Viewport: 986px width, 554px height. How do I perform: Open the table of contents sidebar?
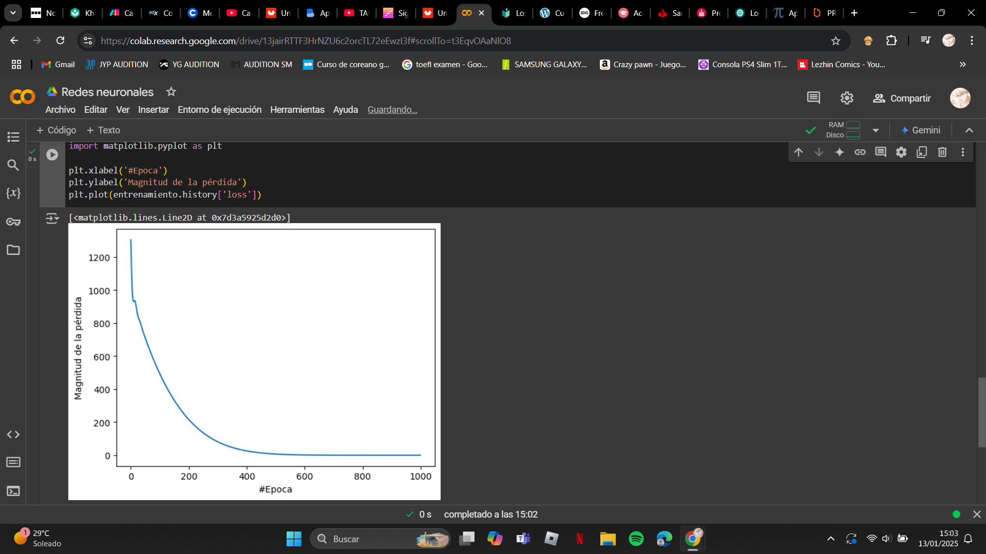pos(13,137)
